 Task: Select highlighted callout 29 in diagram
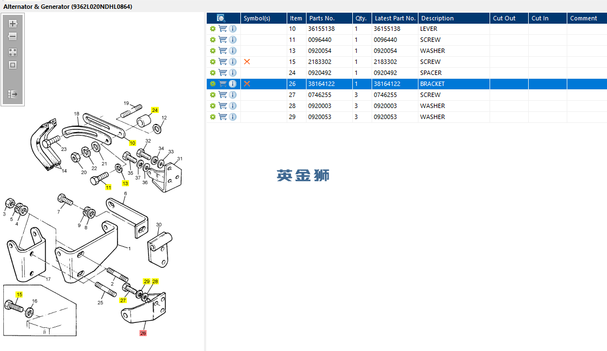point(147,282)
